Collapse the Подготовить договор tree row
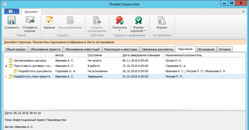 point(6,66)
